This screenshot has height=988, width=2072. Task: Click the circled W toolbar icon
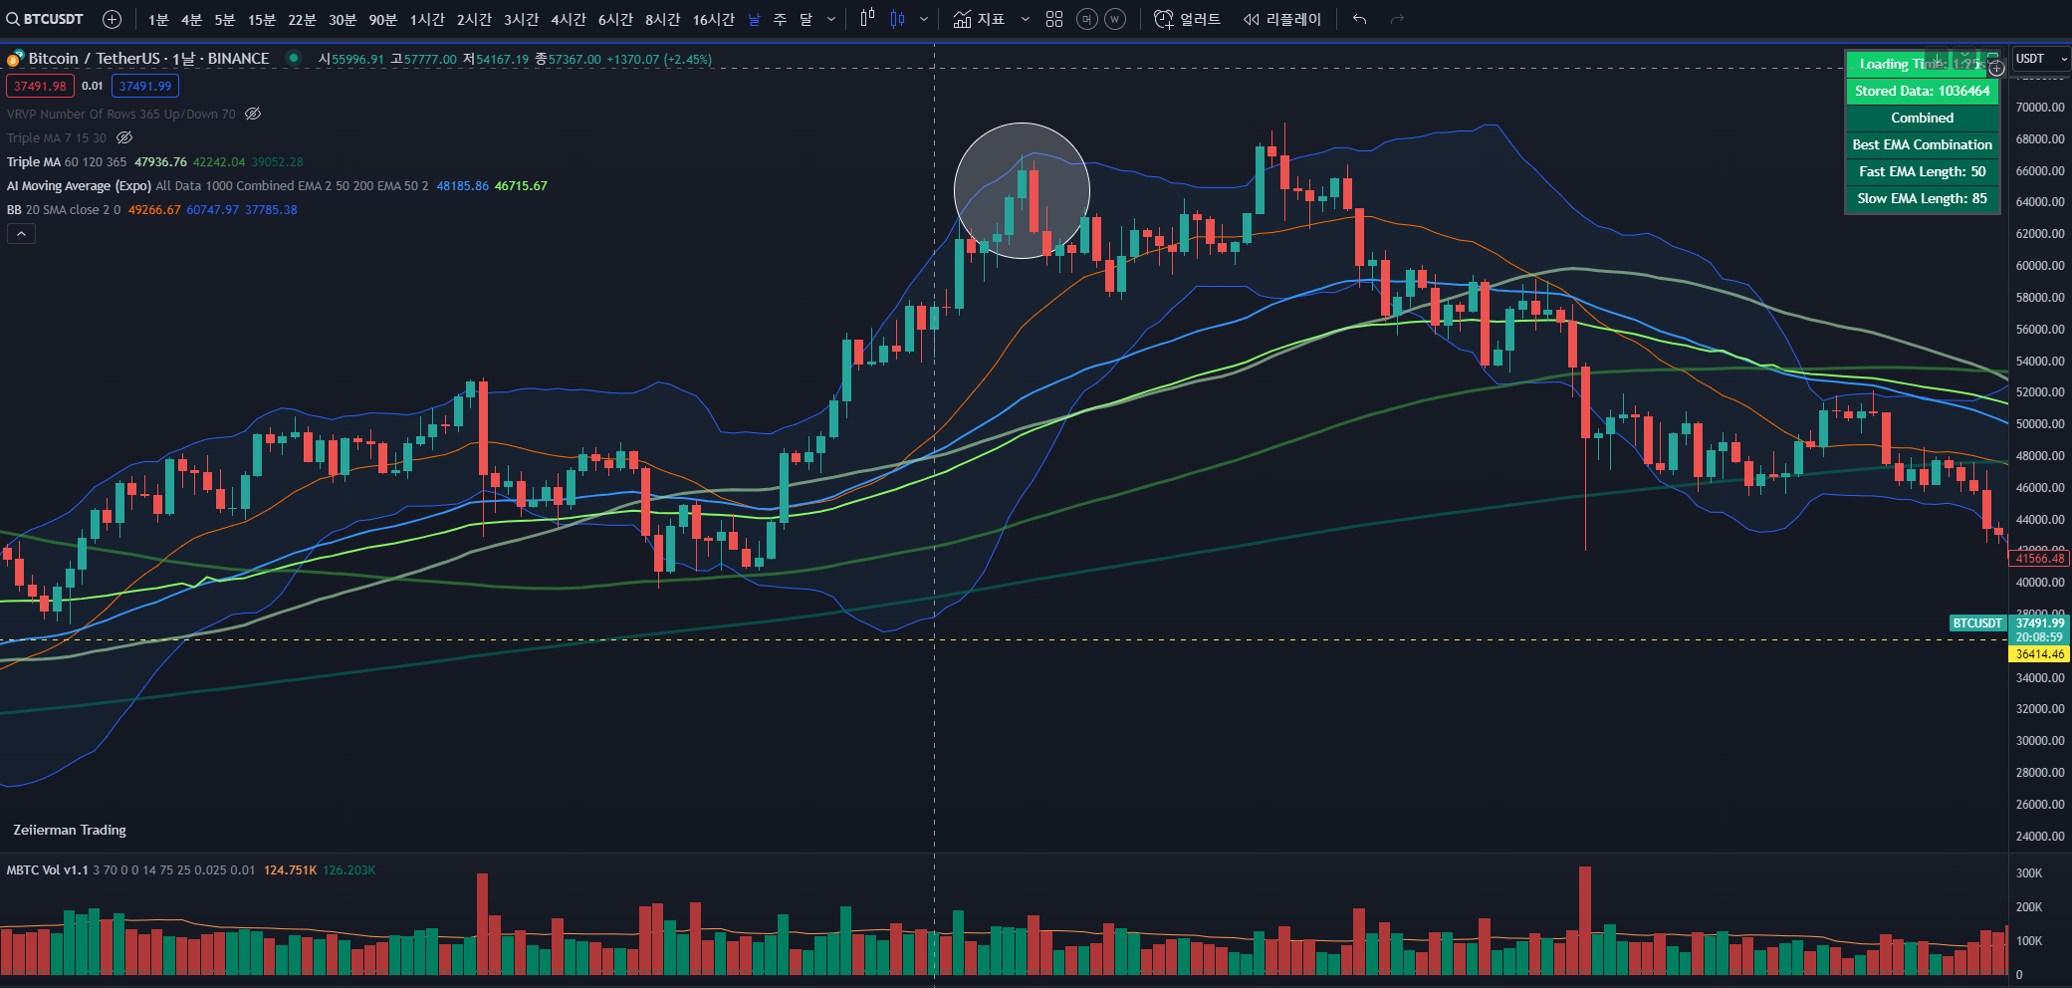[1115, 19]
